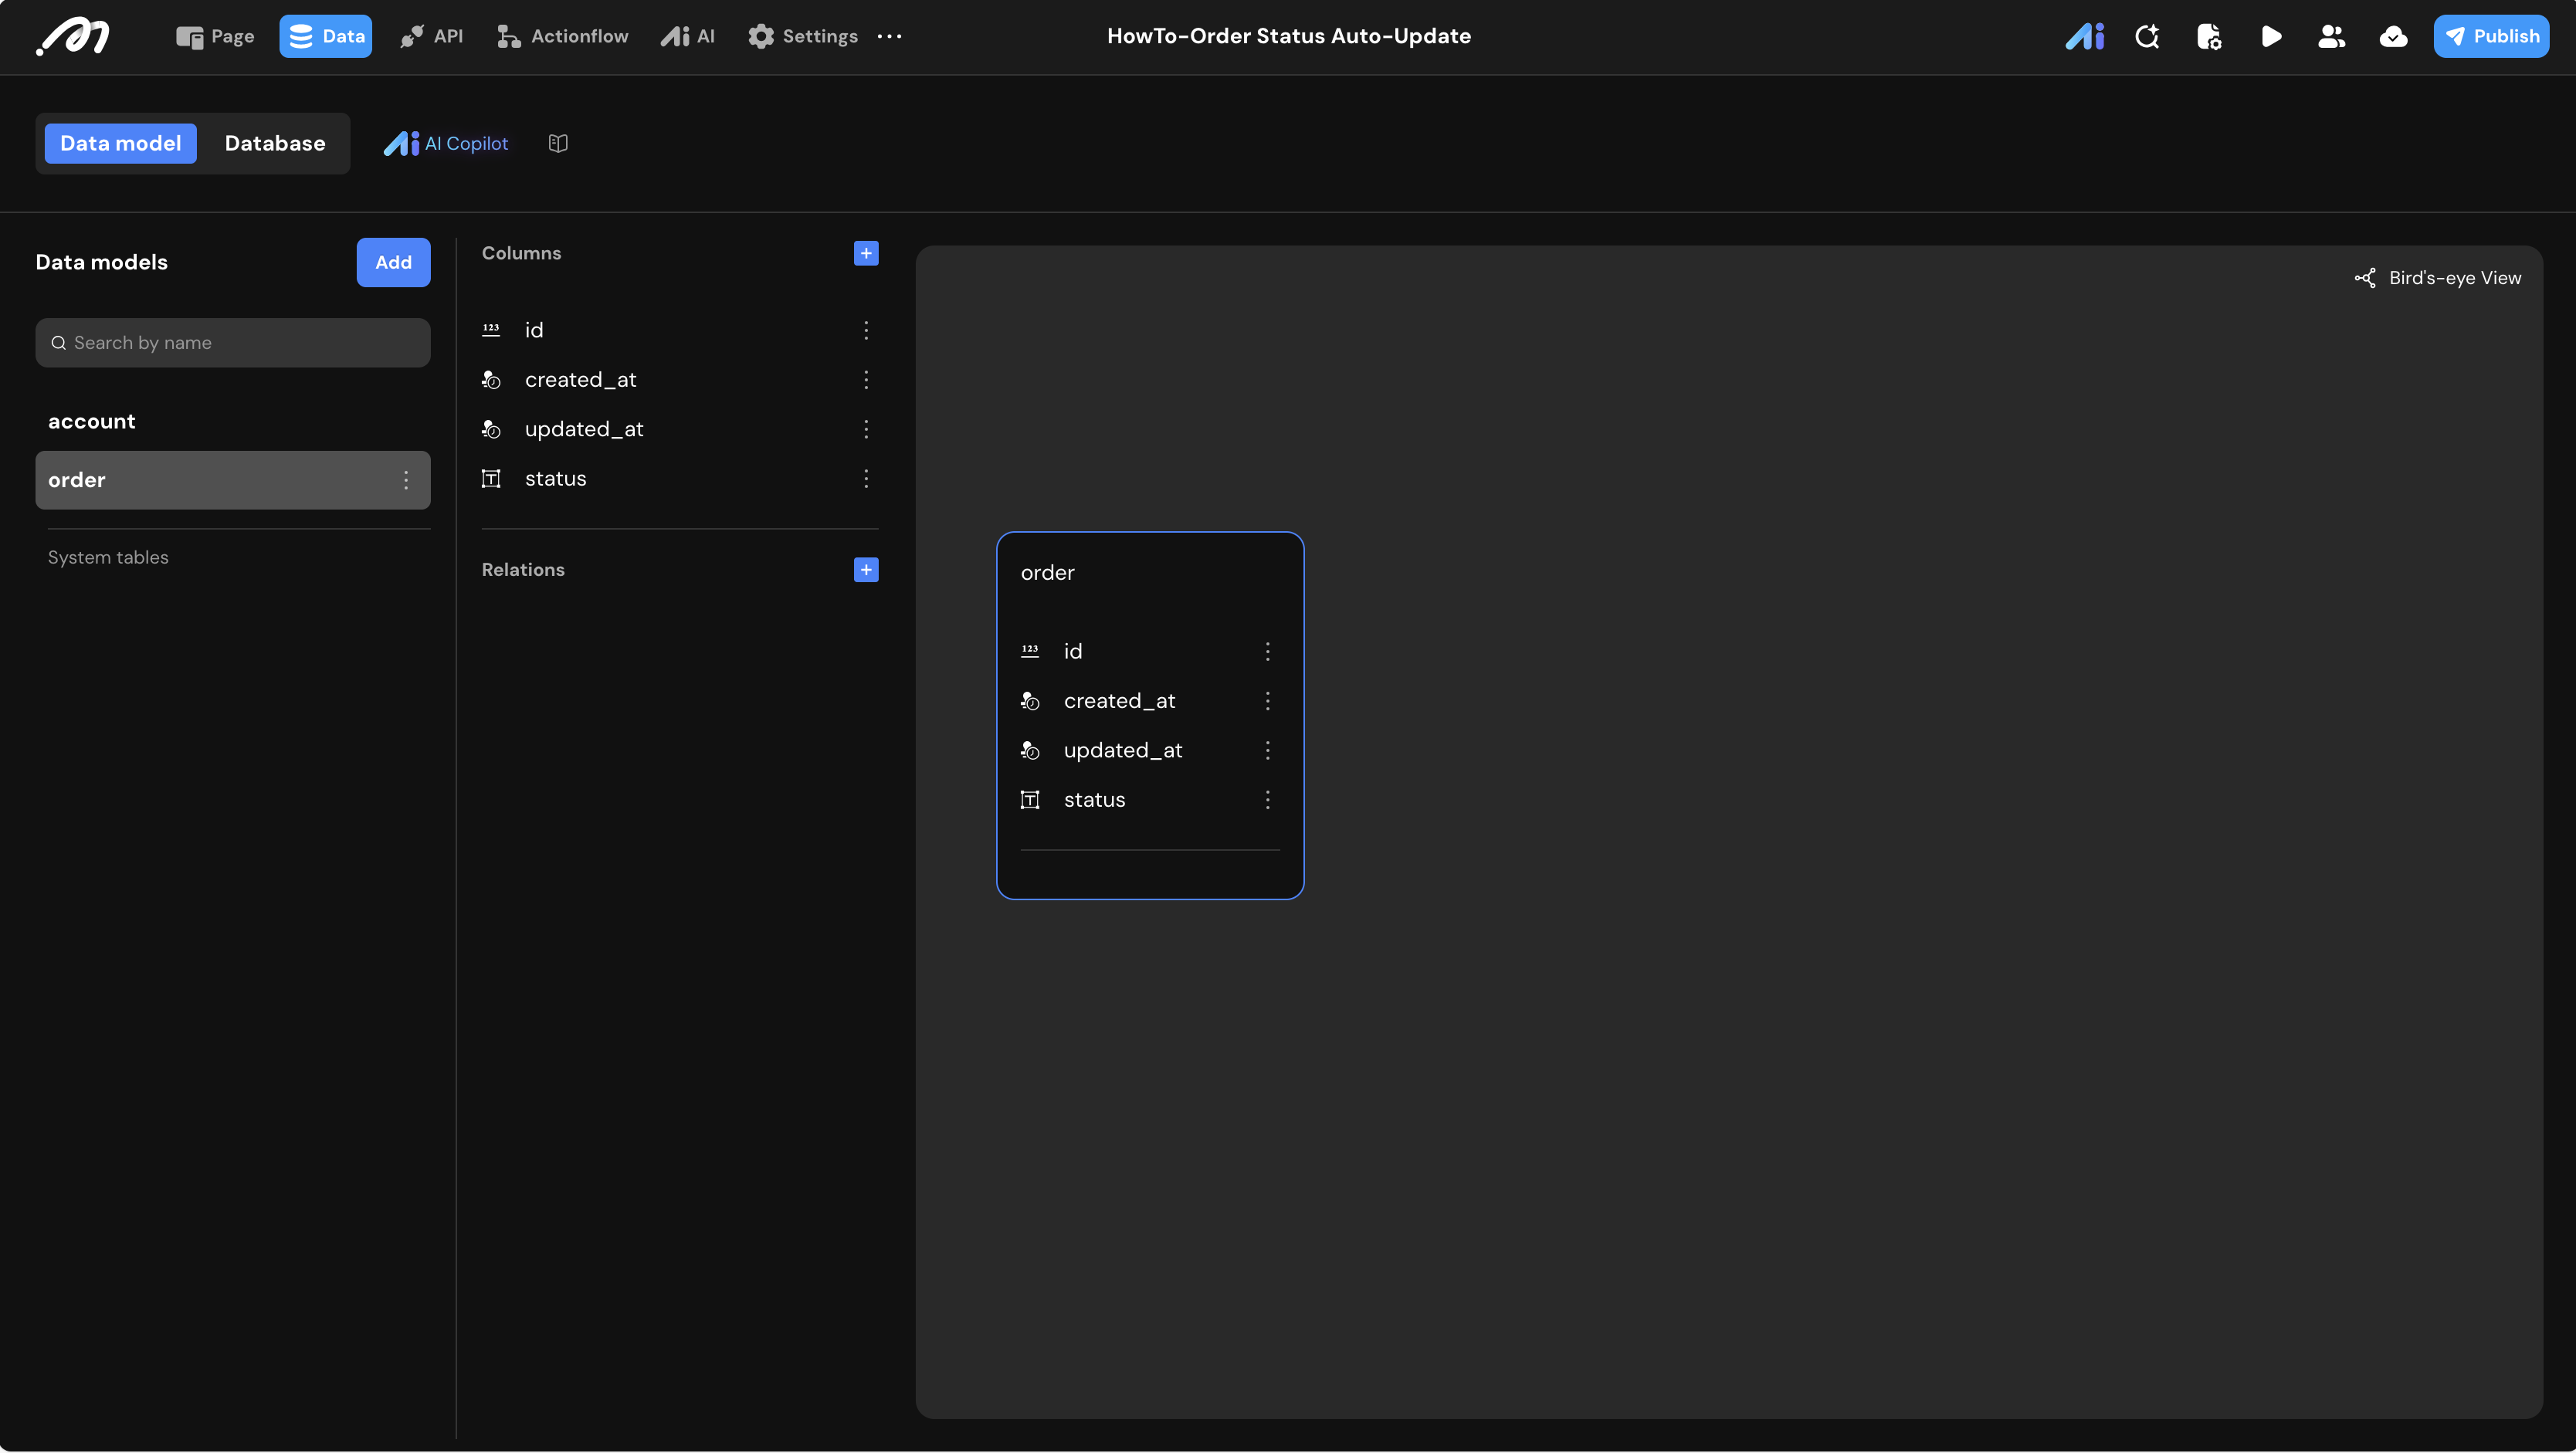Open the Actionflow menu
The image size is (2576, 1453).
563,36
